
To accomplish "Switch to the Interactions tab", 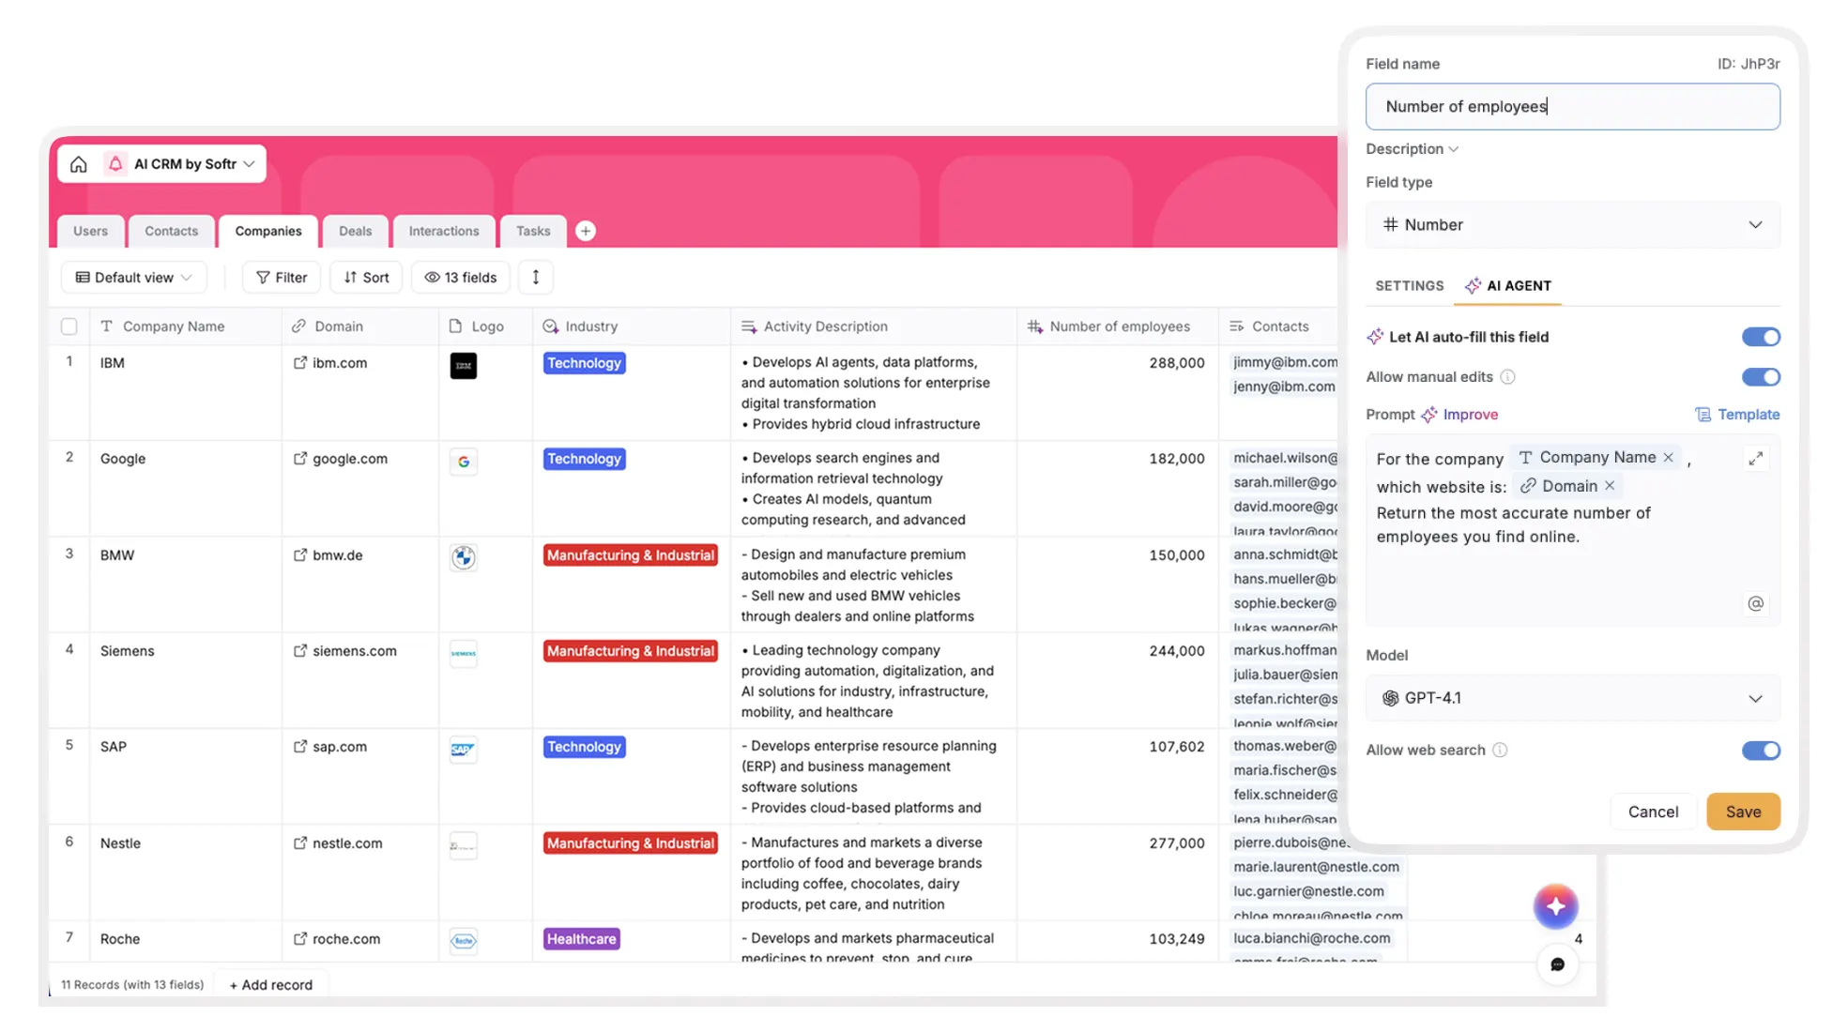I will [443, 231].
